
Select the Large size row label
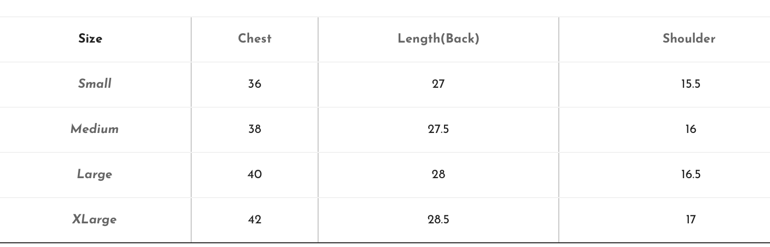(95, 174)
